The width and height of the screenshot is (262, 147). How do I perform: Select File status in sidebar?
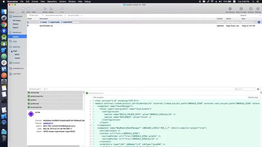[17, 20]
